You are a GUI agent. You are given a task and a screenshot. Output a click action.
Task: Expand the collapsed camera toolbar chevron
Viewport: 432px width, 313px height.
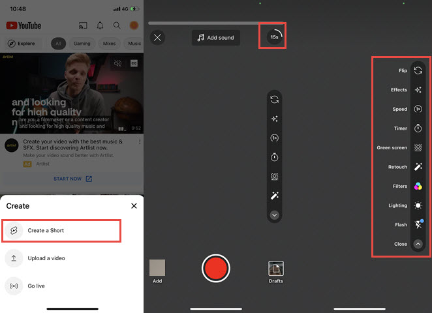click(x=275, y=215)
